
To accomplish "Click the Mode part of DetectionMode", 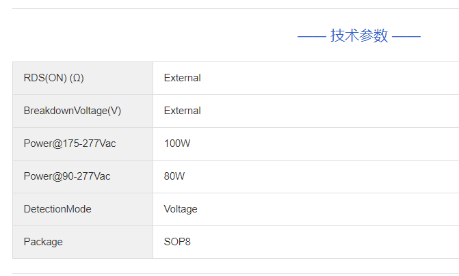I will 78,209.
